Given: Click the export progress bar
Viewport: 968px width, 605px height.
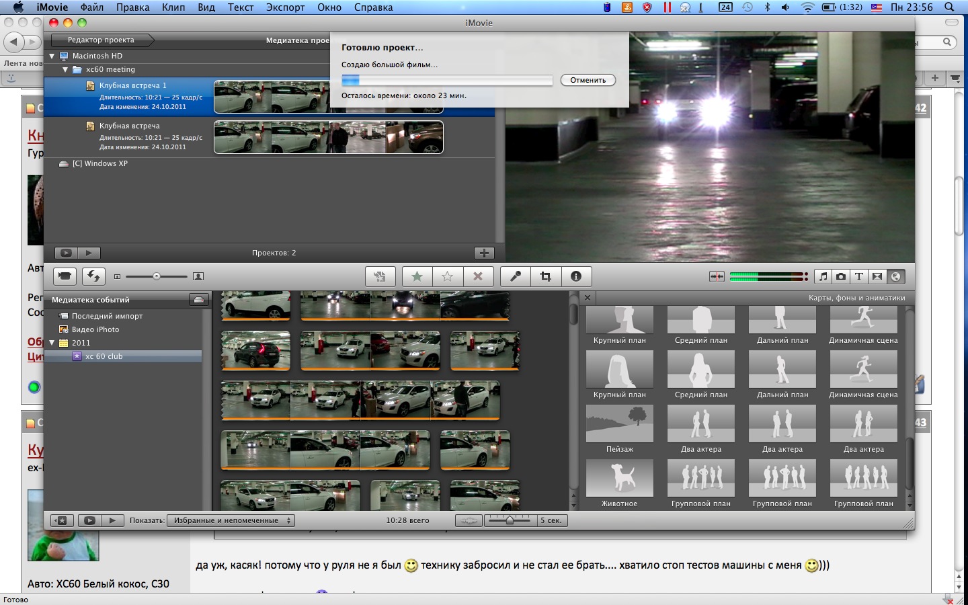Looking at the screenshot, I should (447, 80).
